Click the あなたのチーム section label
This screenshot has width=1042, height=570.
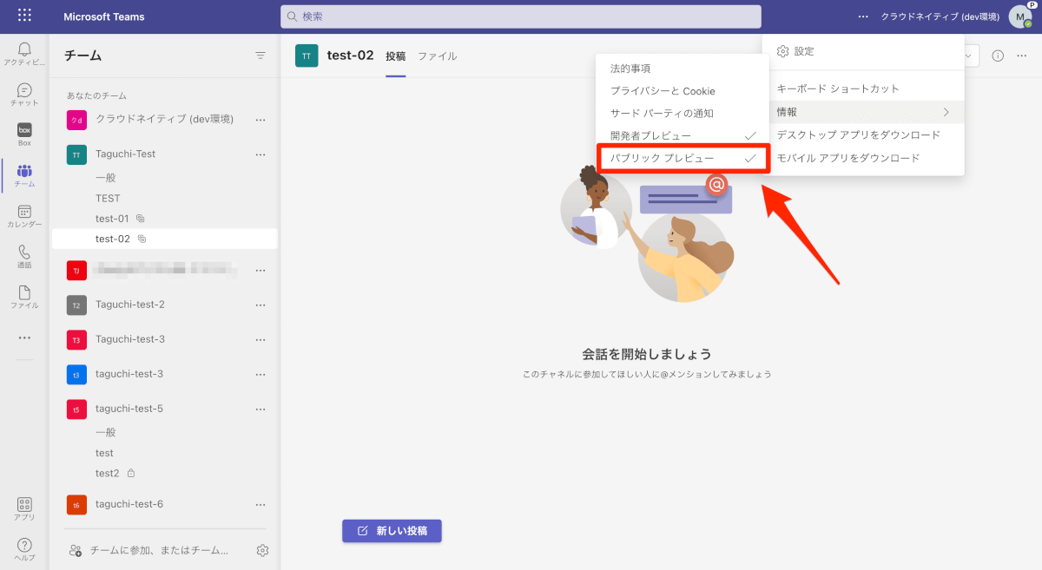pyautogui.click(x=96, y=95)
